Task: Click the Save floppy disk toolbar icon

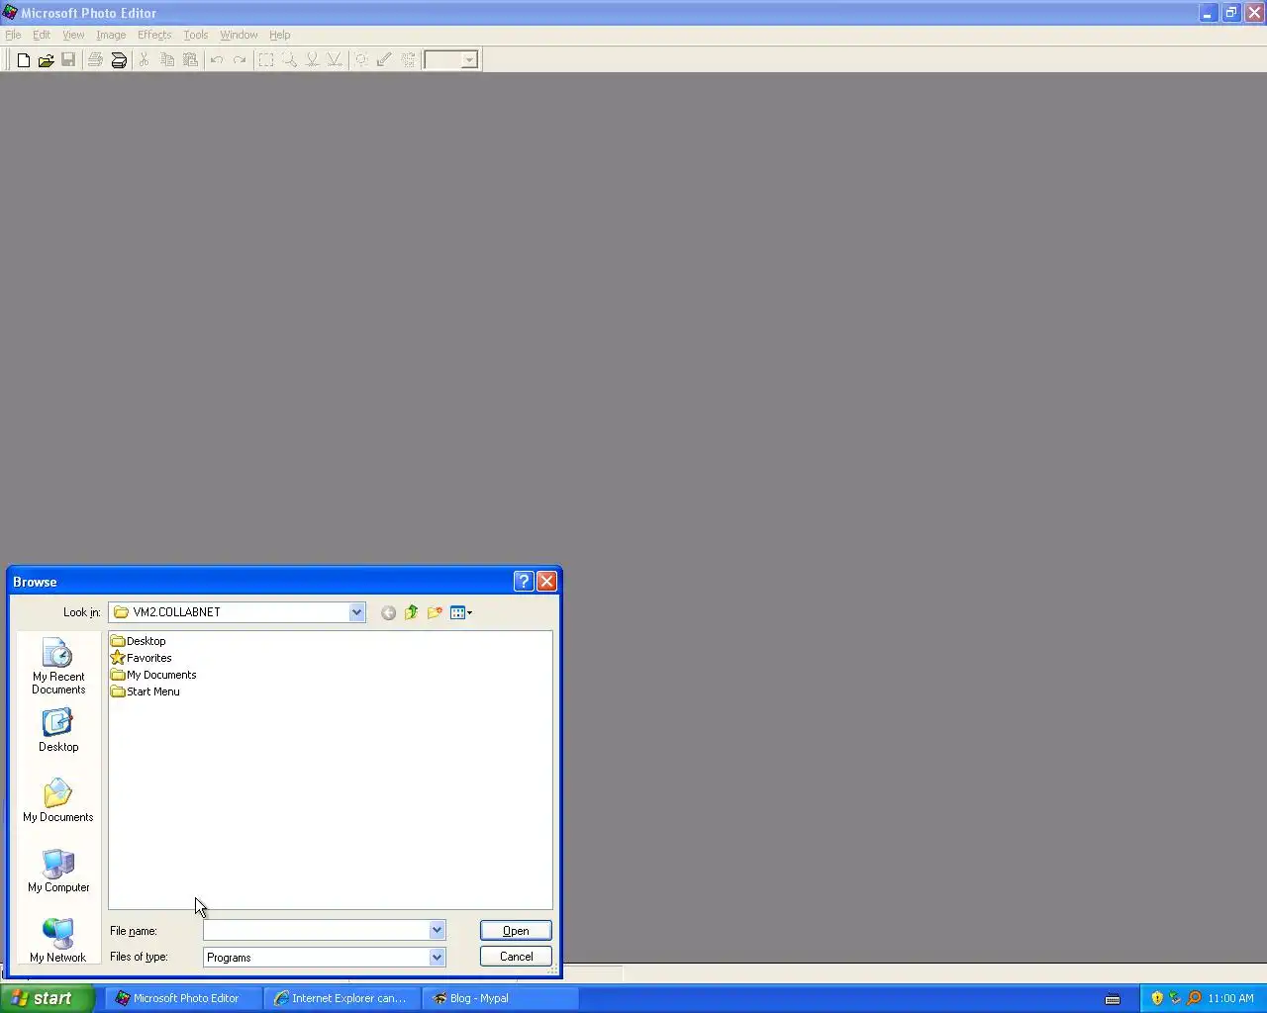Action: click(68, 60)
